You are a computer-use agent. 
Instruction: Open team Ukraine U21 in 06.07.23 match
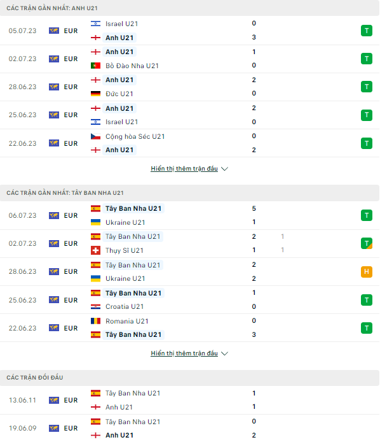[125, 222]
